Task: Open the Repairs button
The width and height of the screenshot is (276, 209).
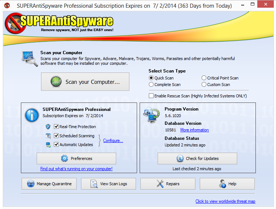Action: [x=168, y=184]
